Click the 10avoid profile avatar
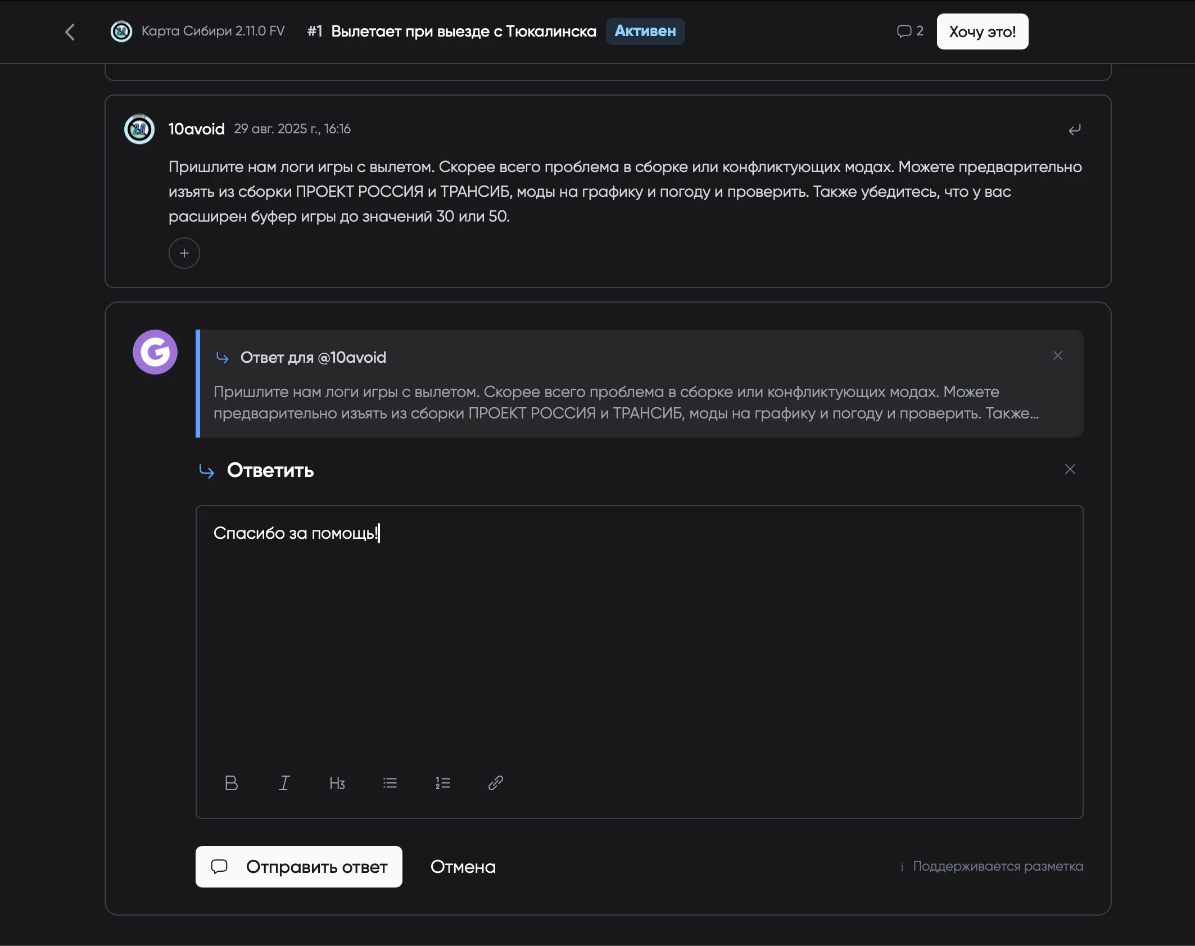 139,129
